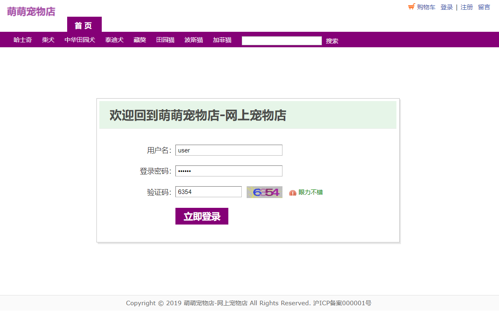499x315 pixels.
Task: Click the 萌萌宠物店 site logo
Action: (x=31, y=11)
